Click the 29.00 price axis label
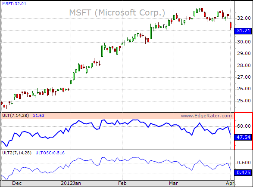253x187 pixels. (244, 53)
